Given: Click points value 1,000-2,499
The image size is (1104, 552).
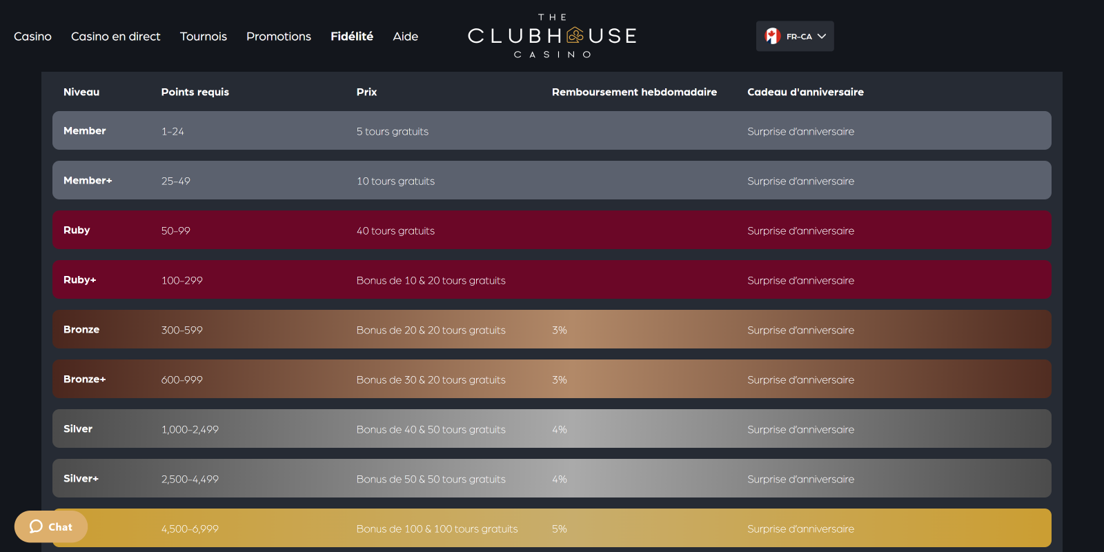Looking at the screenshot, I should point(190,429).
